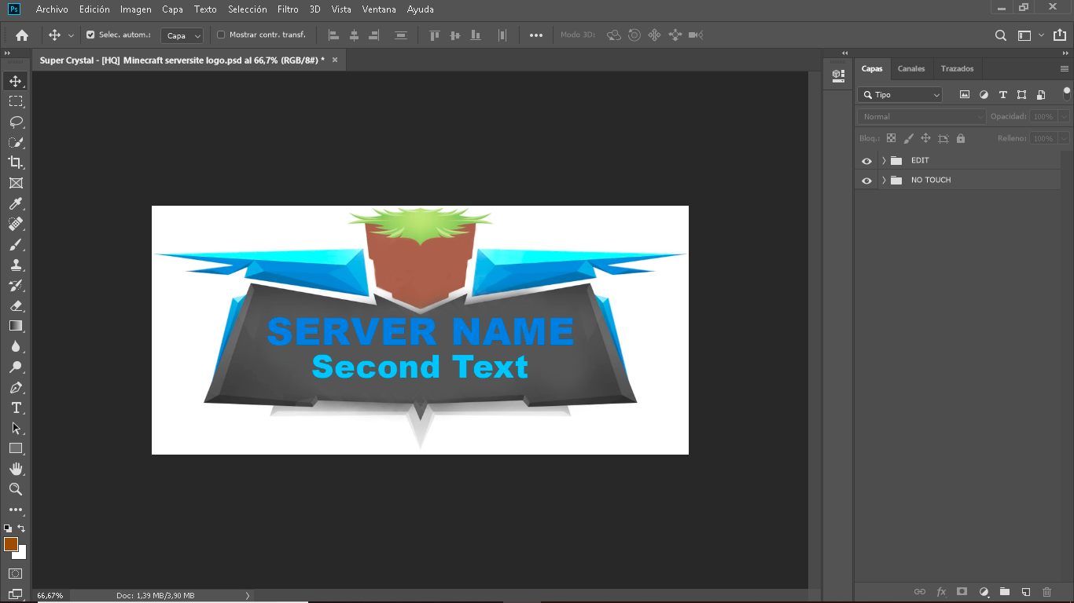Create a new layer group
This screenshot has height=603, width=1074.
(x=1005, y=592)
